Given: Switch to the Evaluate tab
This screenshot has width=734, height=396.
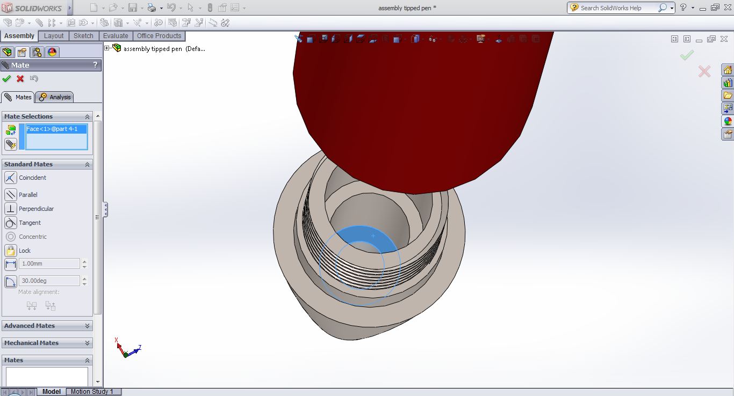Looking at the screenshot, I should (116, 36).
